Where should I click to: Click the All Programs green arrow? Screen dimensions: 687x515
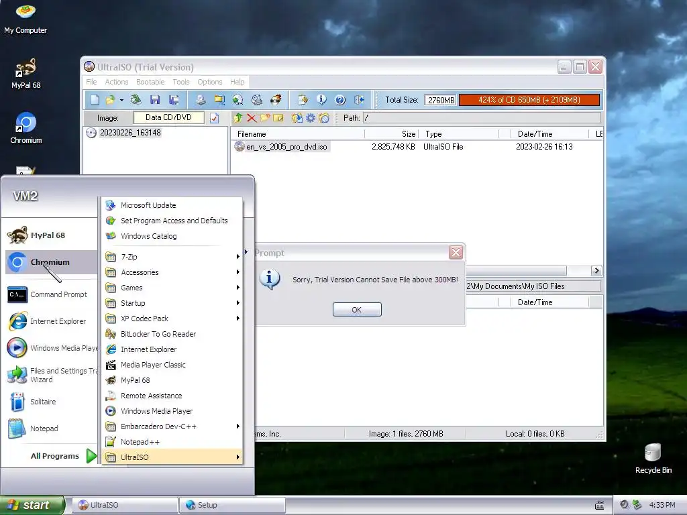(91, 456)
